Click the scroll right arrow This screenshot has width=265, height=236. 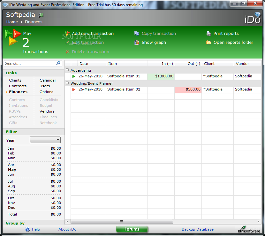(x=258, y=221)
